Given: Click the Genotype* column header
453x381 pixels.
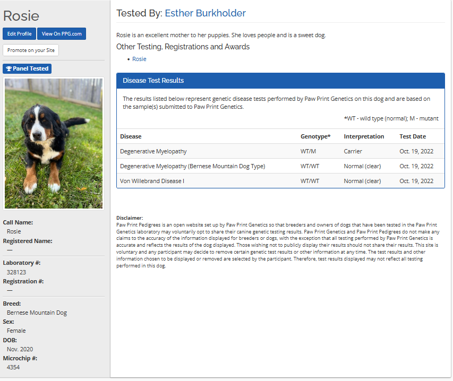Looking at the screenshot, I should pyautogui.click(x=315, y=136).
